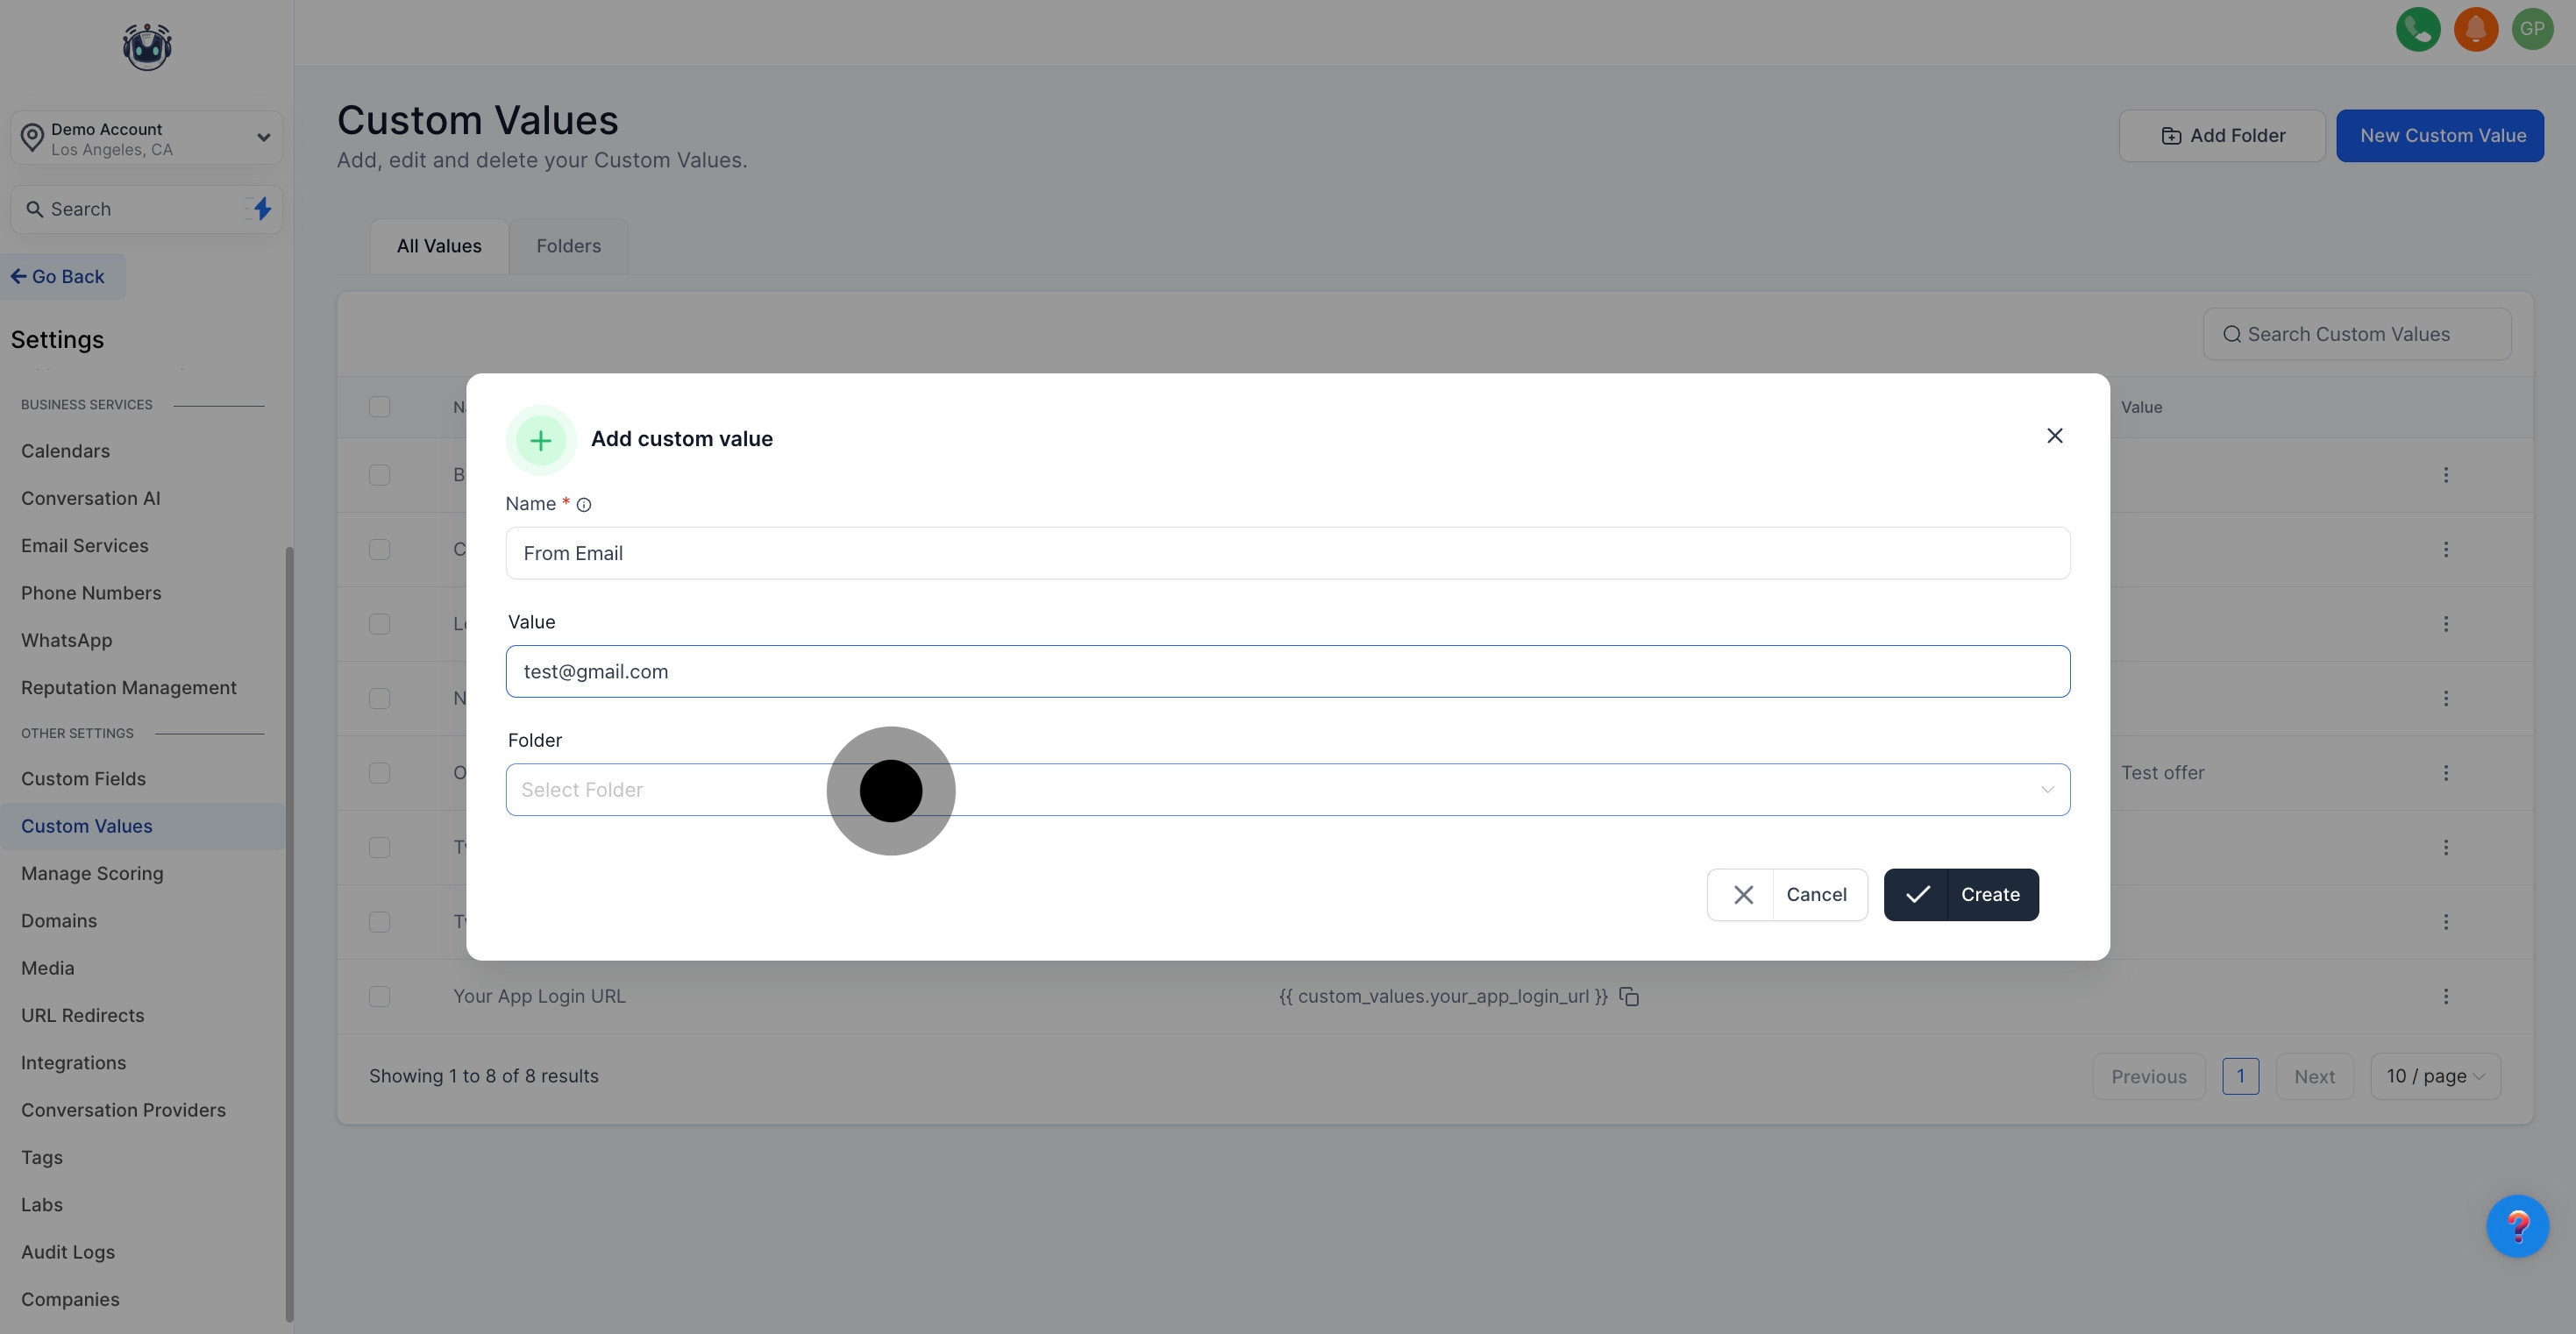The image size is (2576, 1334).
Task: Tick the Your App Login URL checkbox
Action: (379, 996)
